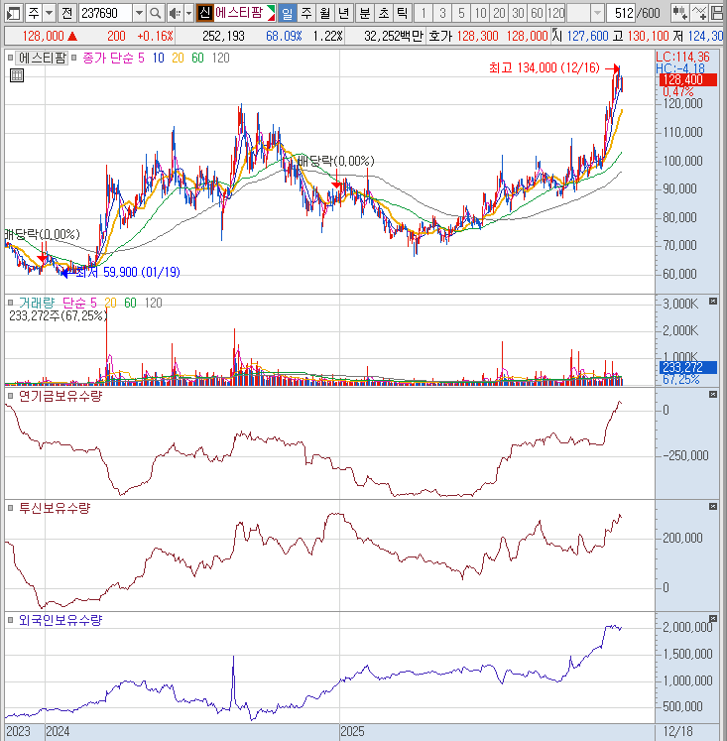
Task: Click the speaker sound icon
Action: [174, 13]
